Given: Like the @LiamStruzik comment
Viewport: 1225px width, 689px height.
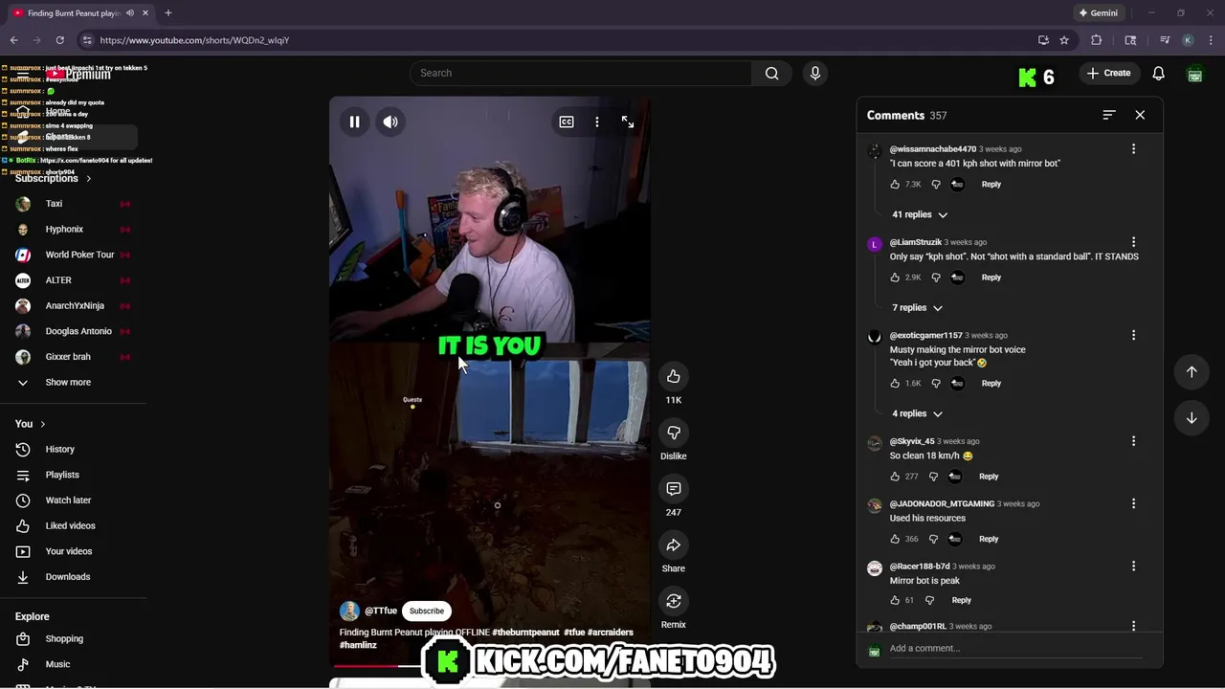Looking at the screenshot, I should pos(896,278).
